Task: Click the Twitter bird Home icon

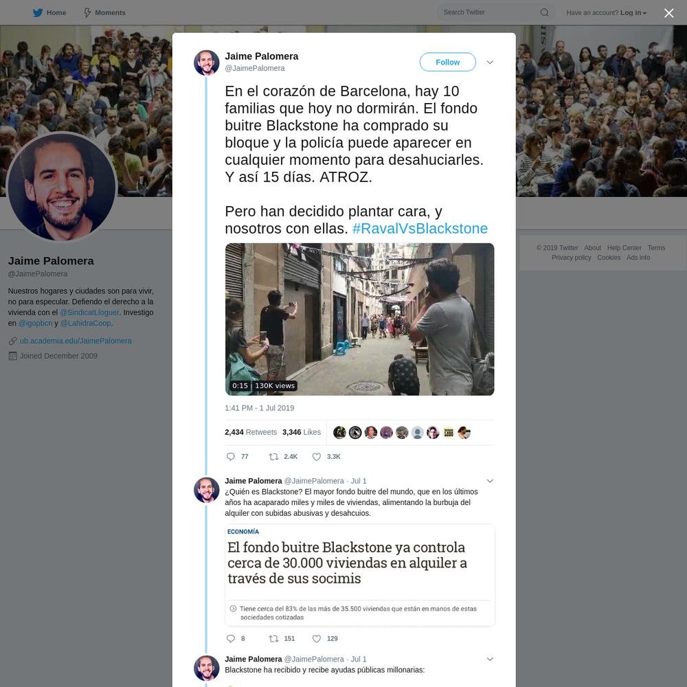Action: [38, 12]
